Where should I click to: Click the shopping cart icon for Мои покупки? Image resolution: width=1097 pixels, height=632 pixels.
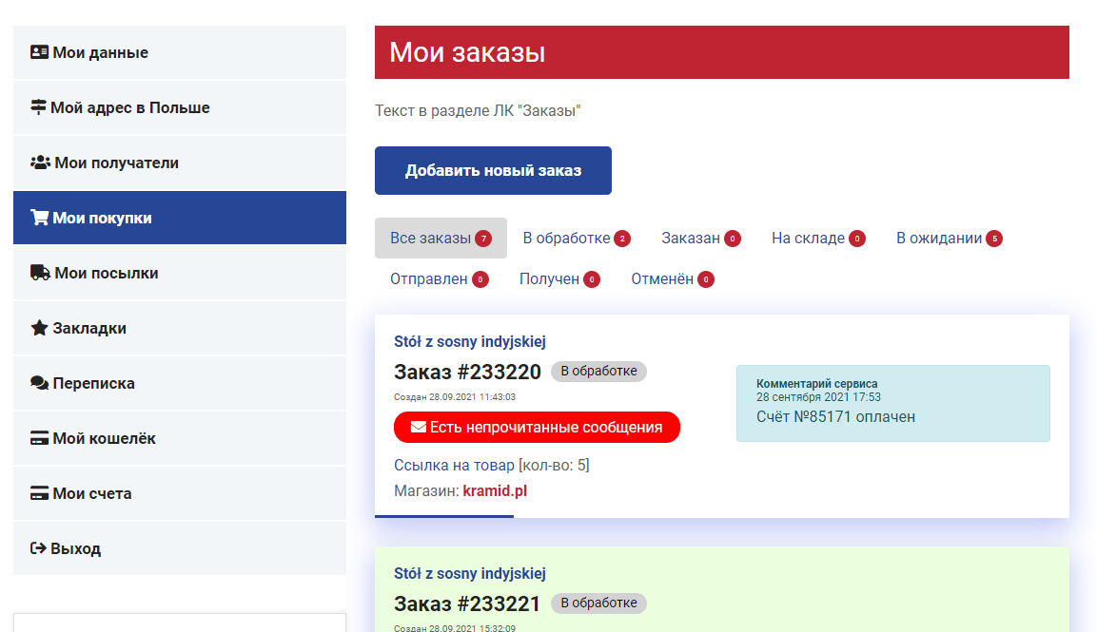click(x=39, y=218)
